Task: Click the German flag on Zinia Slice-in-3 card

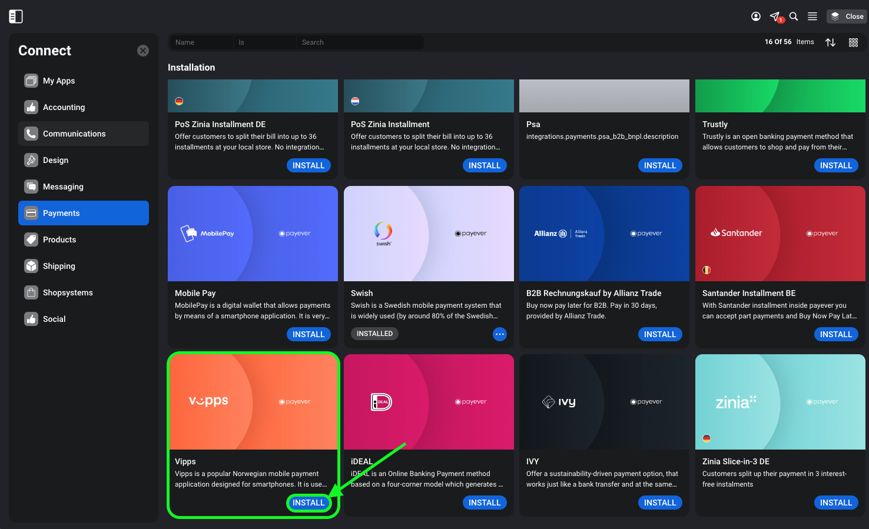Action: (707, 438)
